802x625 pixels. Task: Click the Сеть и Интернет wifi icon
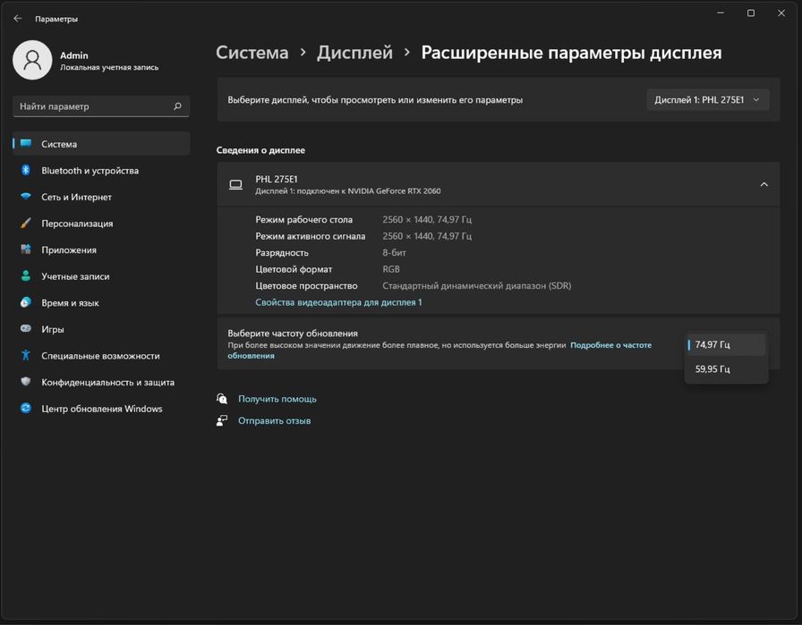(26, 196)
